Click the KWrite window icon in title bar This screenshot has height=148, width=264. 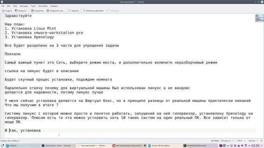tap(2, 2)
